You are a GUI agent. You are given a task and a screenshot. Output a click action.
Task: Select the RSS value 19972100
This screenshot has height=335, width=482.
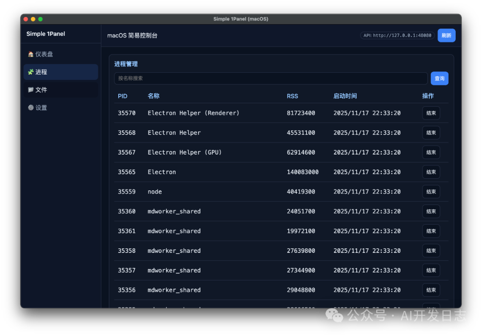301,231
